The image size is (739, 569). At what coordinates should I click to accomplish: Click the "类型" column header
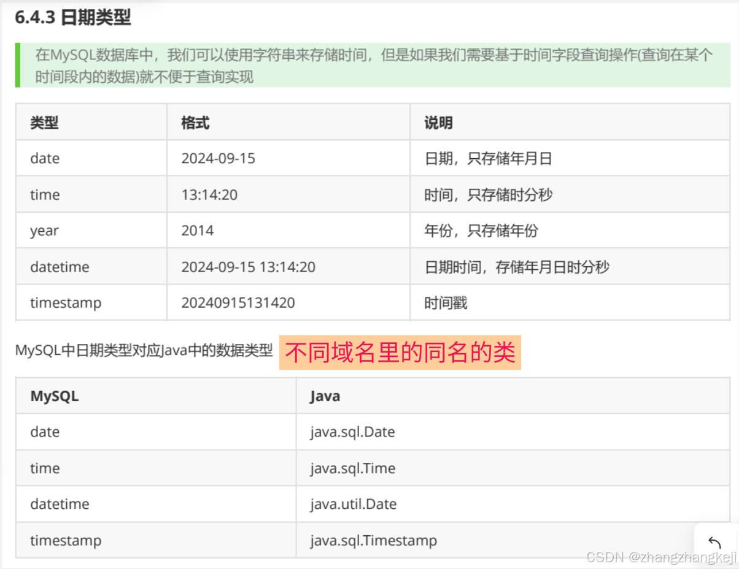coord(91,122)
